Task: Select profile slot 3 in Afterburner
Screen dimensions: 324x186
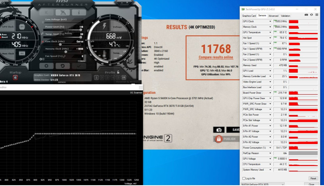Action: pyautogui.click(x=107, y=78)
